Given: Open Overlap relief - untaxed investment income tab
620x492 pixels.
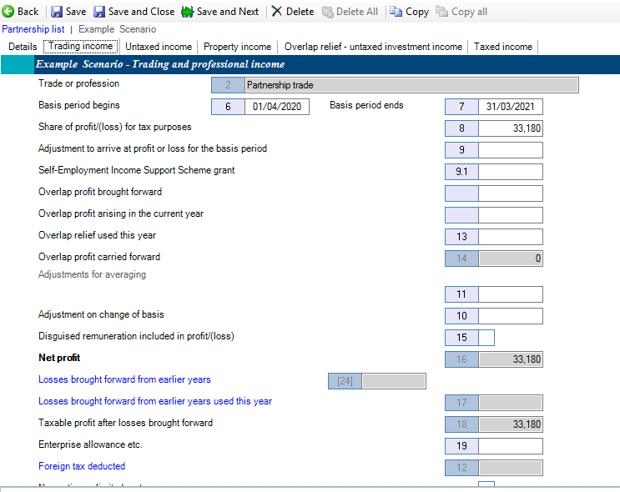Looking at the screenshot, I should tap(373, 47).
